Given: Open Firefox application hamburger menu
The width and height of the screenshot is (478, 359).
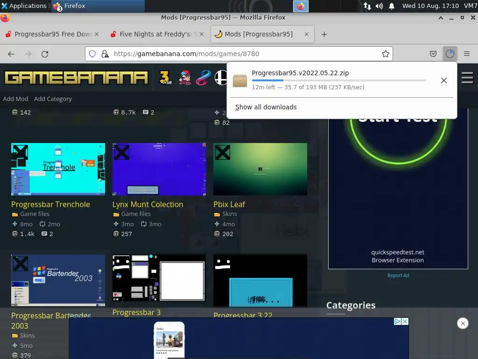Looking at the screenshot, I should pyautogui.click(x=467, y=54).
